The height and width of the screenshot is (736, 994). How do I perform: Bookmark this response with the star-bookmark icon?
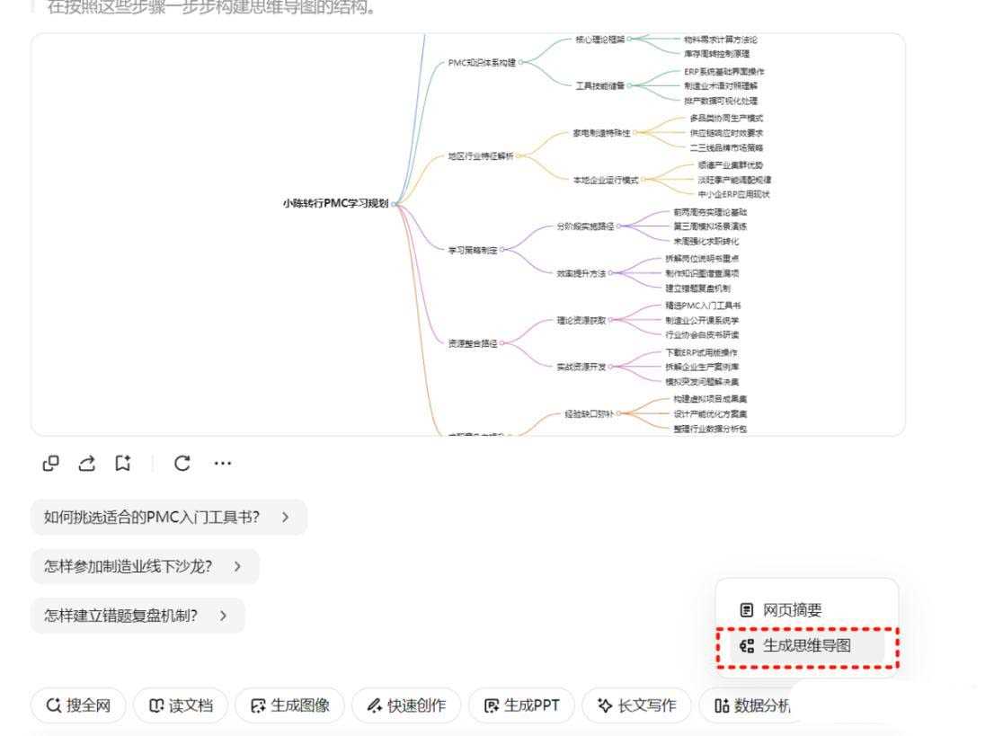point(123,464)
